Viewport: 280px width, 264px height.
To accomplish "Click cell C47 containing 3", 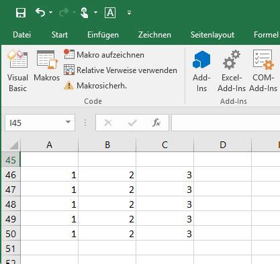I will [x=165, y=190].
